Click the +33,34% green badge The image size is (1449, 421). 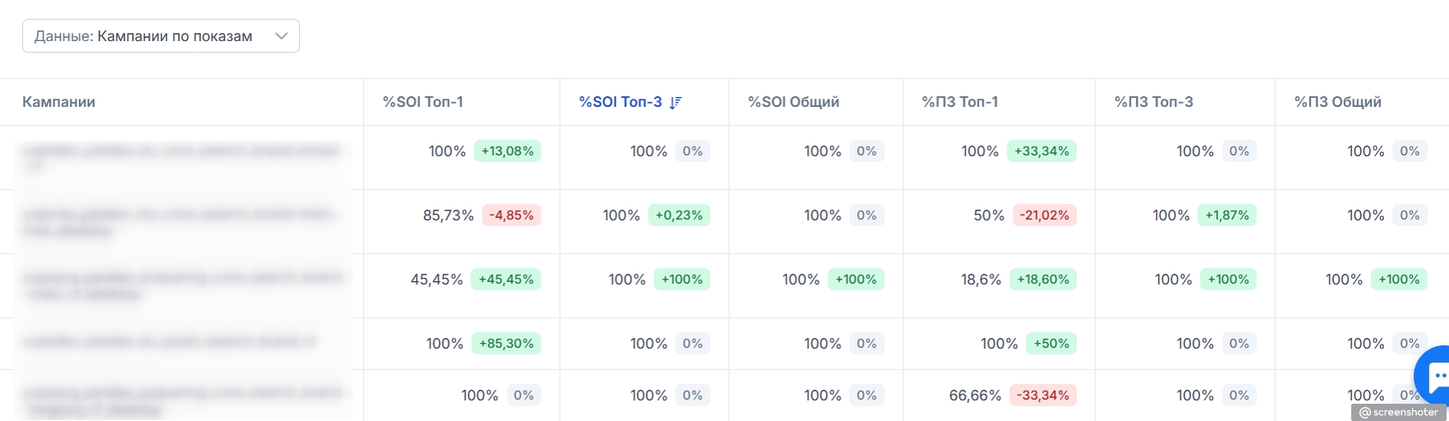[1041, 151]
